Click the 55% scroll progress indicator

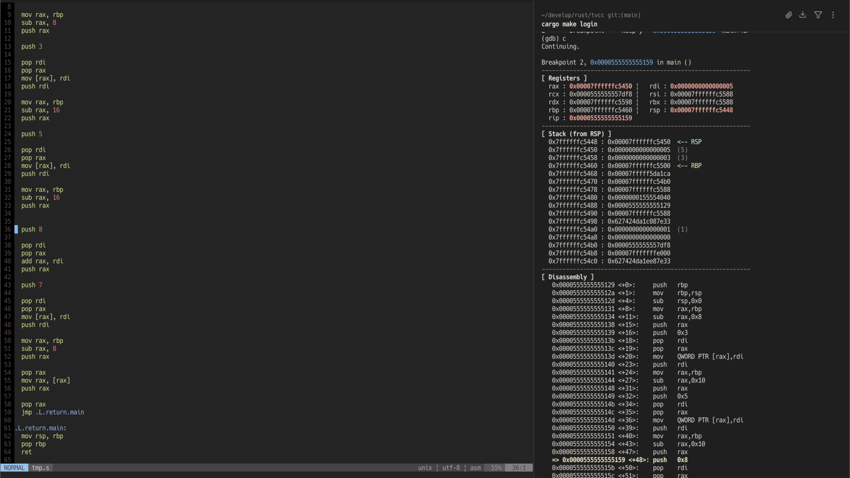tap(497, 468)
